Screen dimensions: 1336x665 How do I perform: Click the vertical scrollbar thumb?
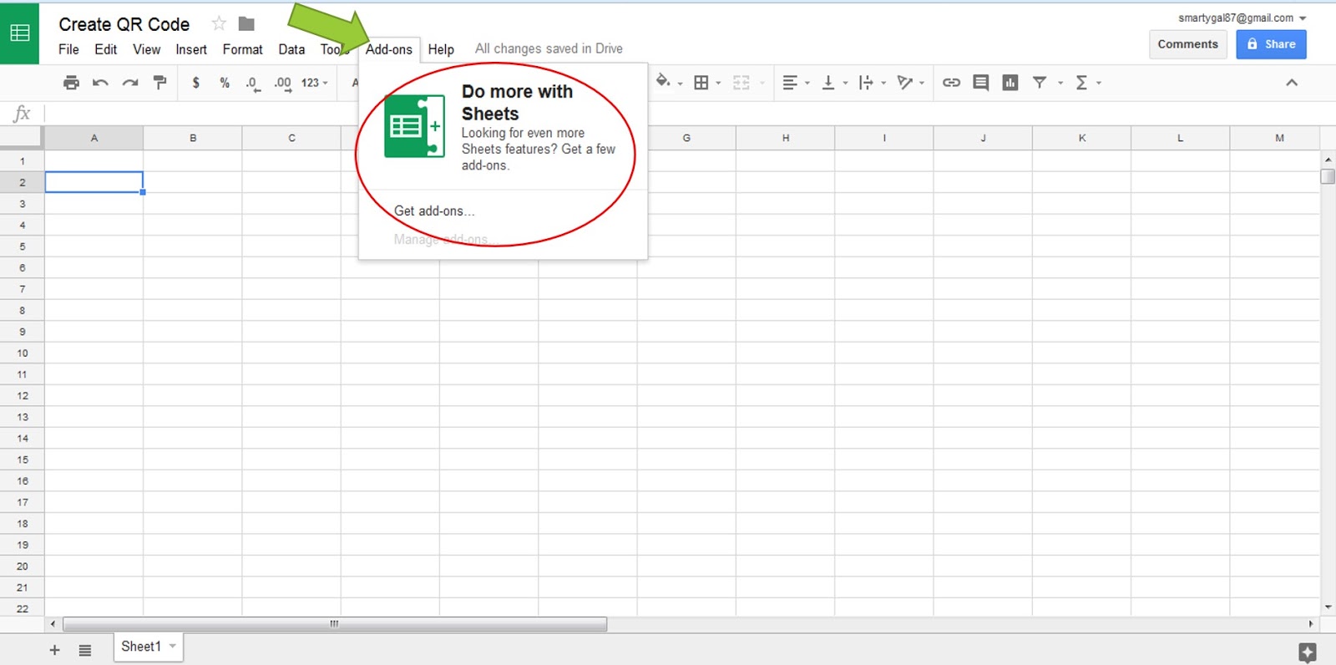[x=1328, y=176]
